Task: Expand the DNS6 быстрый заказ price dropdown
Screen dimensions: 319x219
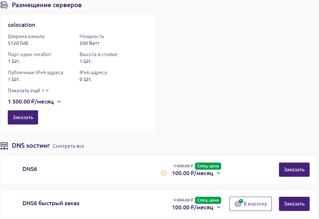Action: [219, 207]
